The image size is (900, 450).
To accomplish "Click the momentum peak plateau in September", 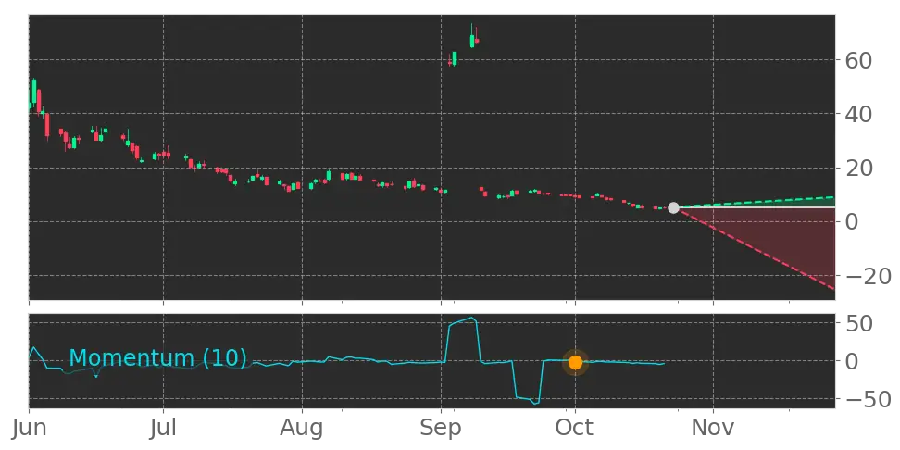I will click(463, 321).
